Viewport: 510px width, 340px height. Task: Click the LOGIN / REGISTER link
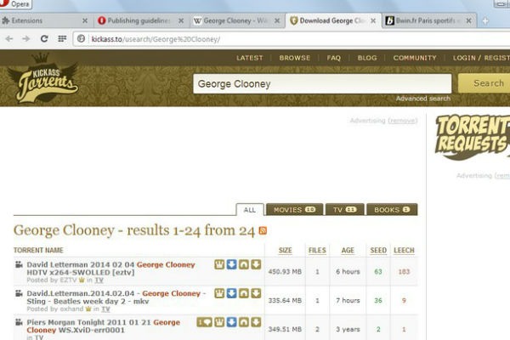pos(481,58)
